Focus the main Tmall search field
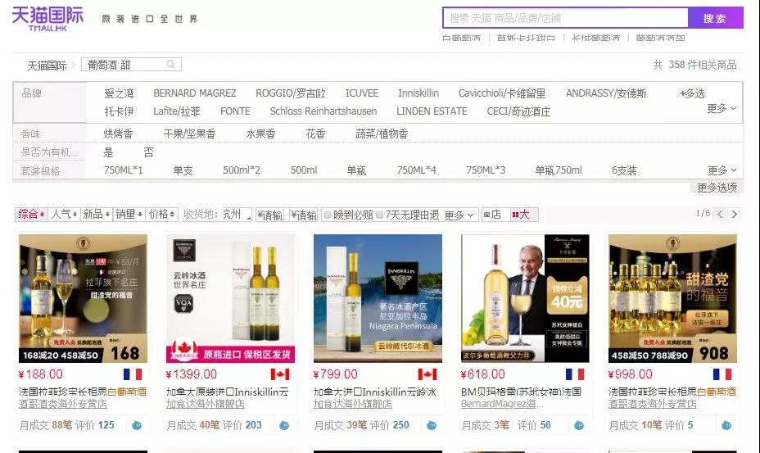 pos(565,18)
